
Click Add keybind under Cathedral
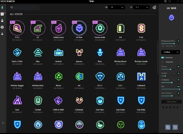pyautogui.click(x=141, y=88)
